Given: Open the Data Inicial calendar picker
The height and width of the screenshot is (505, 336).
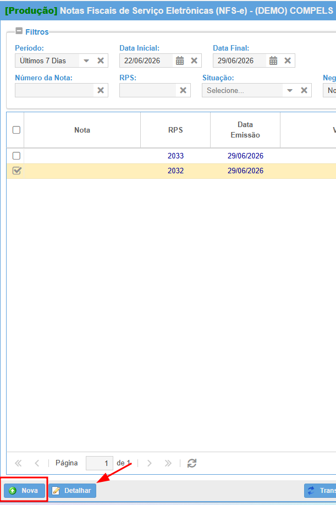Looking at the screenshot, I should click(180, 61).
